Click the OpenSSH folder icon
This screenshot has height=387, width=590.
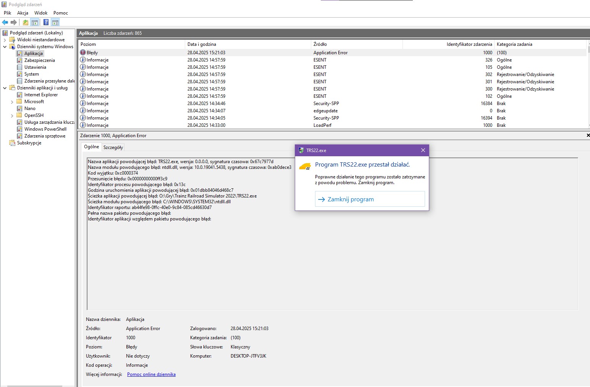click(x=19, y=115)
